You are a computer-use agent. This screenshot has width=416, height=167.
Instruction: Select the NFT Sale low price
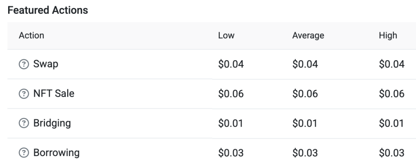pos(231,94)
